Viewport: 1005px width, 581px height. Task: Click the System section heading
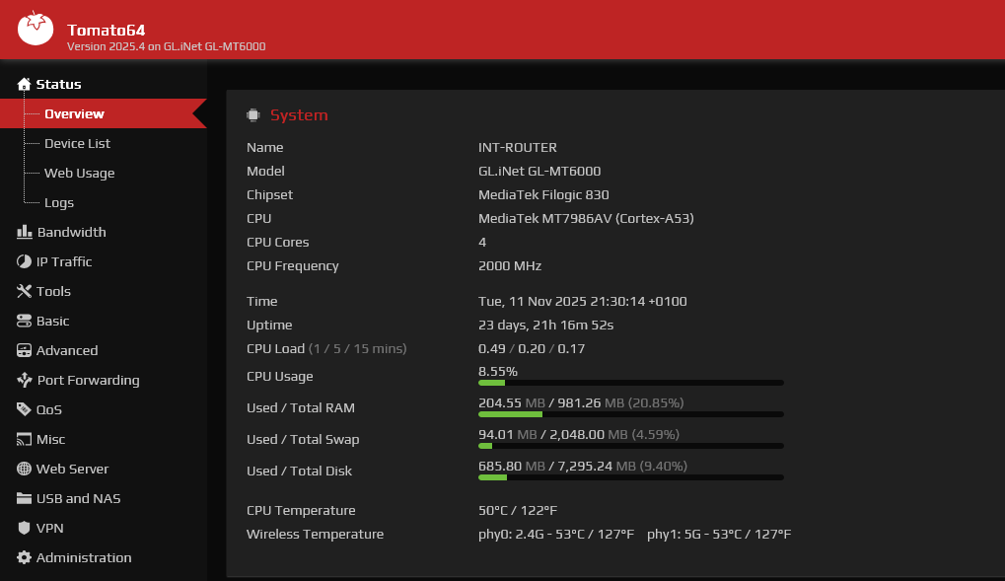[299, 114]
